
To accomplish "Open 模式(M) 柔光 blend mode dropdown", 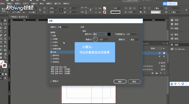I will [100, 34].
